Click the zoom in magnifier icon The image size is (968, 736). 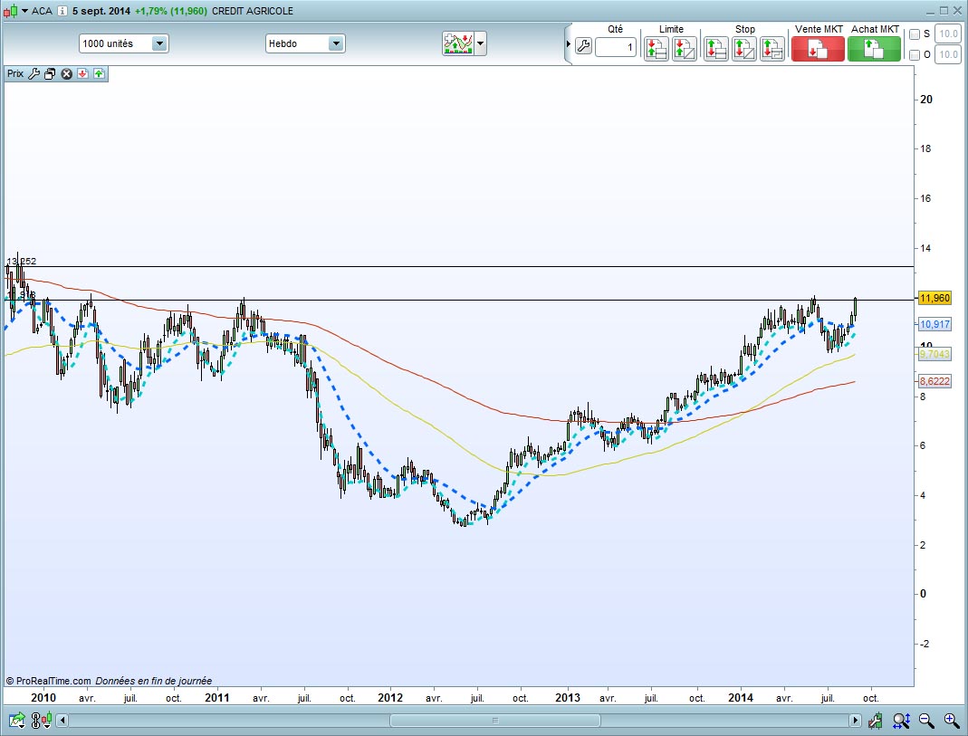click(x=952, y=720)
